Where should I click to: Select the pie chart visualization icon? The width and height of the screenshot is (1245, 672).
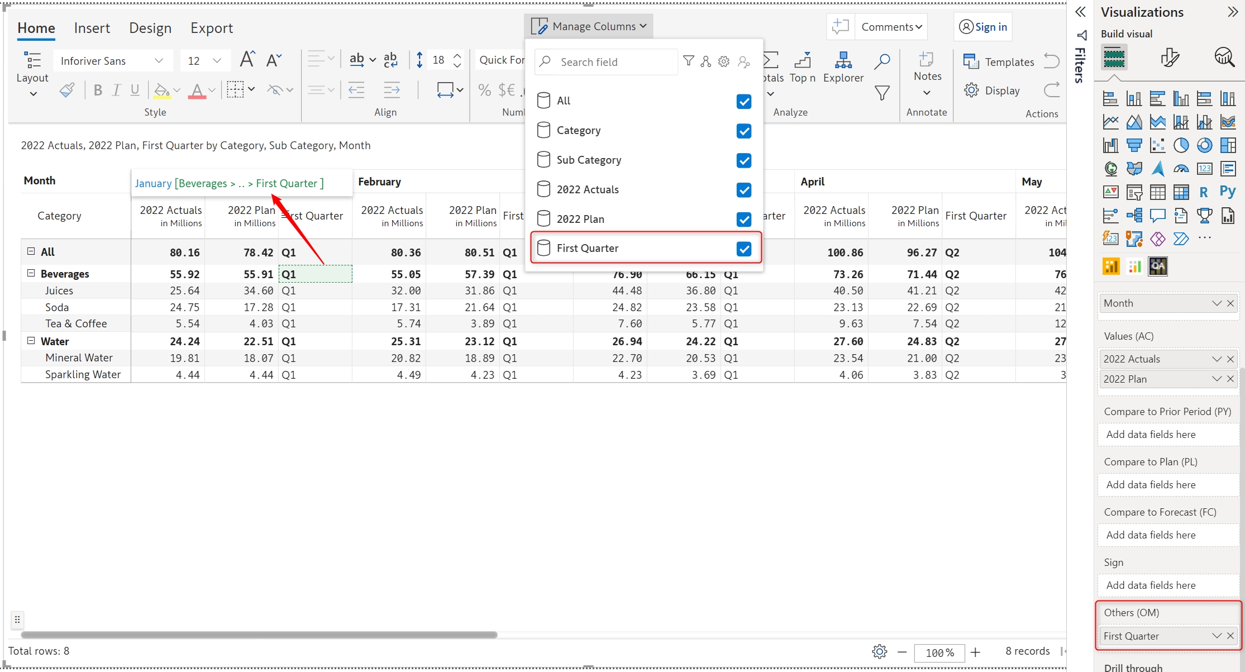(1181, 145)
